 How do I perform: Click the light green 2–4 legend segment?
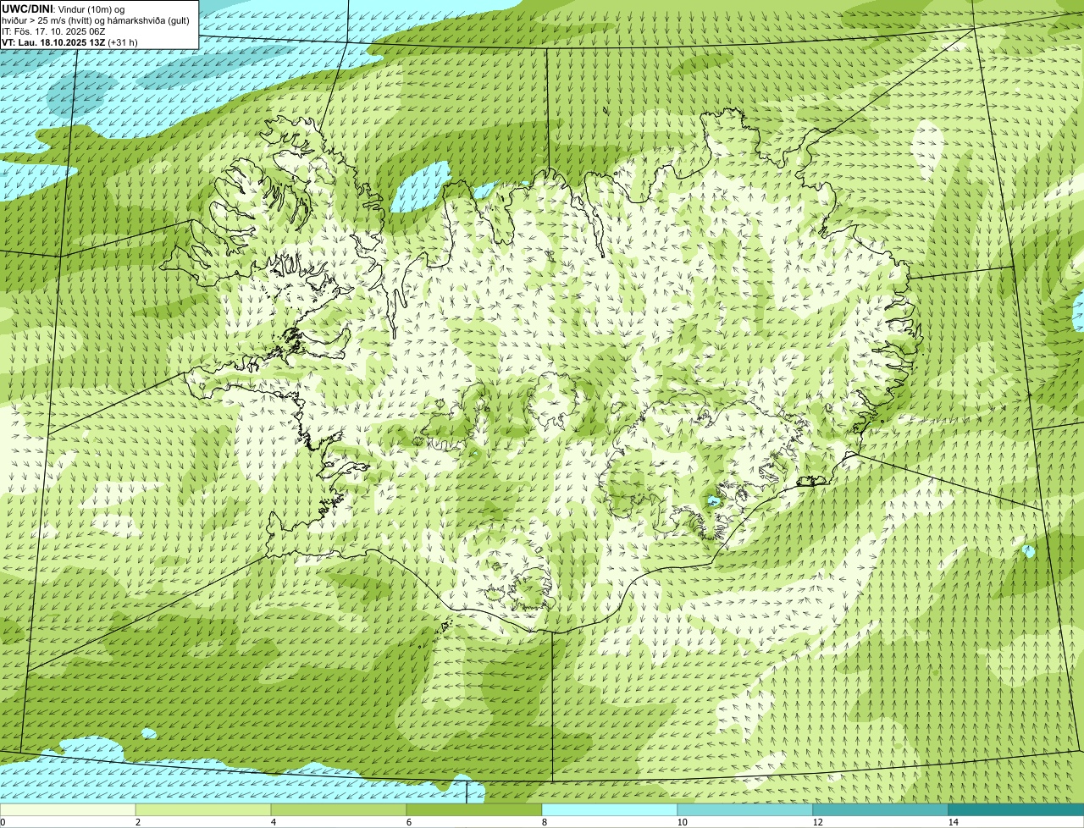pyautogui.click(x=203, y=809)
